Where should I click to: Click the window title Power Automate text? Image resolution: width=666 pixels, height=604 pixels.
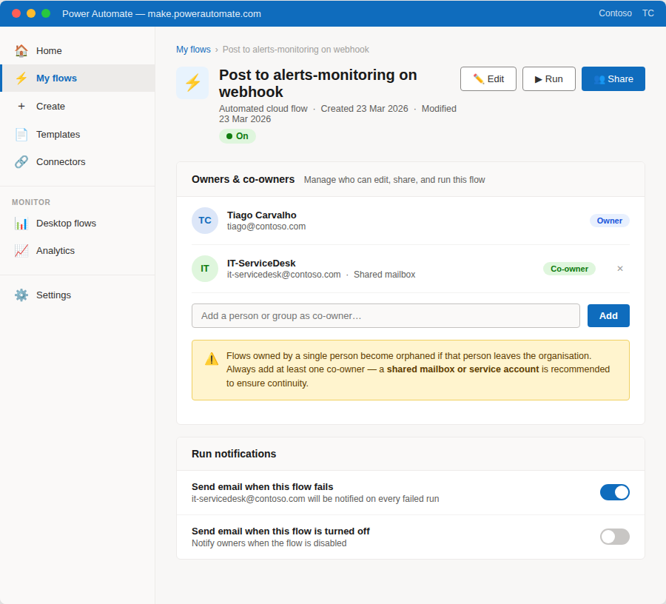tap(161, 13)
